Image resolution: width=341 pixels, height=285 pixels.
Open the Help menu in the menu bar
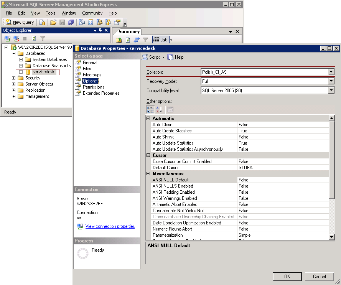pos(113,13)
